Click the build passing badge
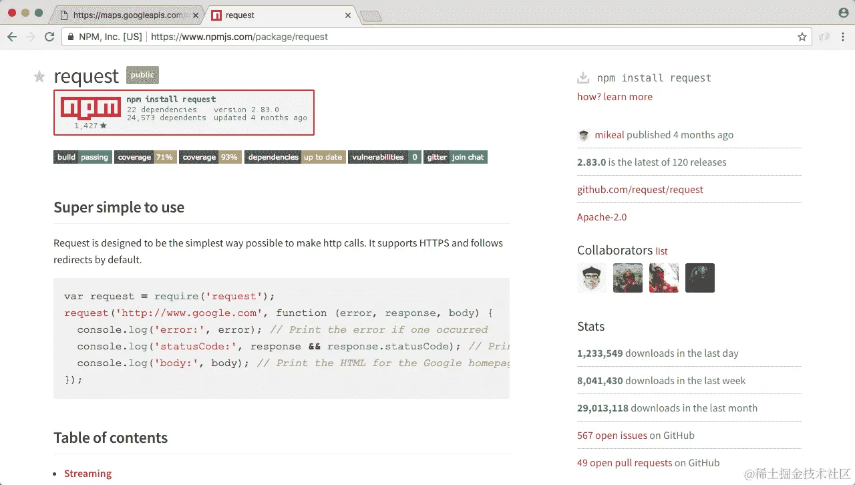Screen dimensions: 855x485 tap(82, 157)
